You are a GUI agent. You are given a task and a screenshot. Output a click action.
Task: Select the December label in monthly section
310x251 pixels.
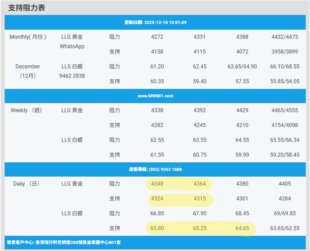(x=28, y=67)
